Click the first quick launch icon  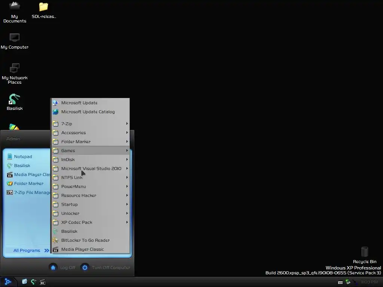pos(24,282)
